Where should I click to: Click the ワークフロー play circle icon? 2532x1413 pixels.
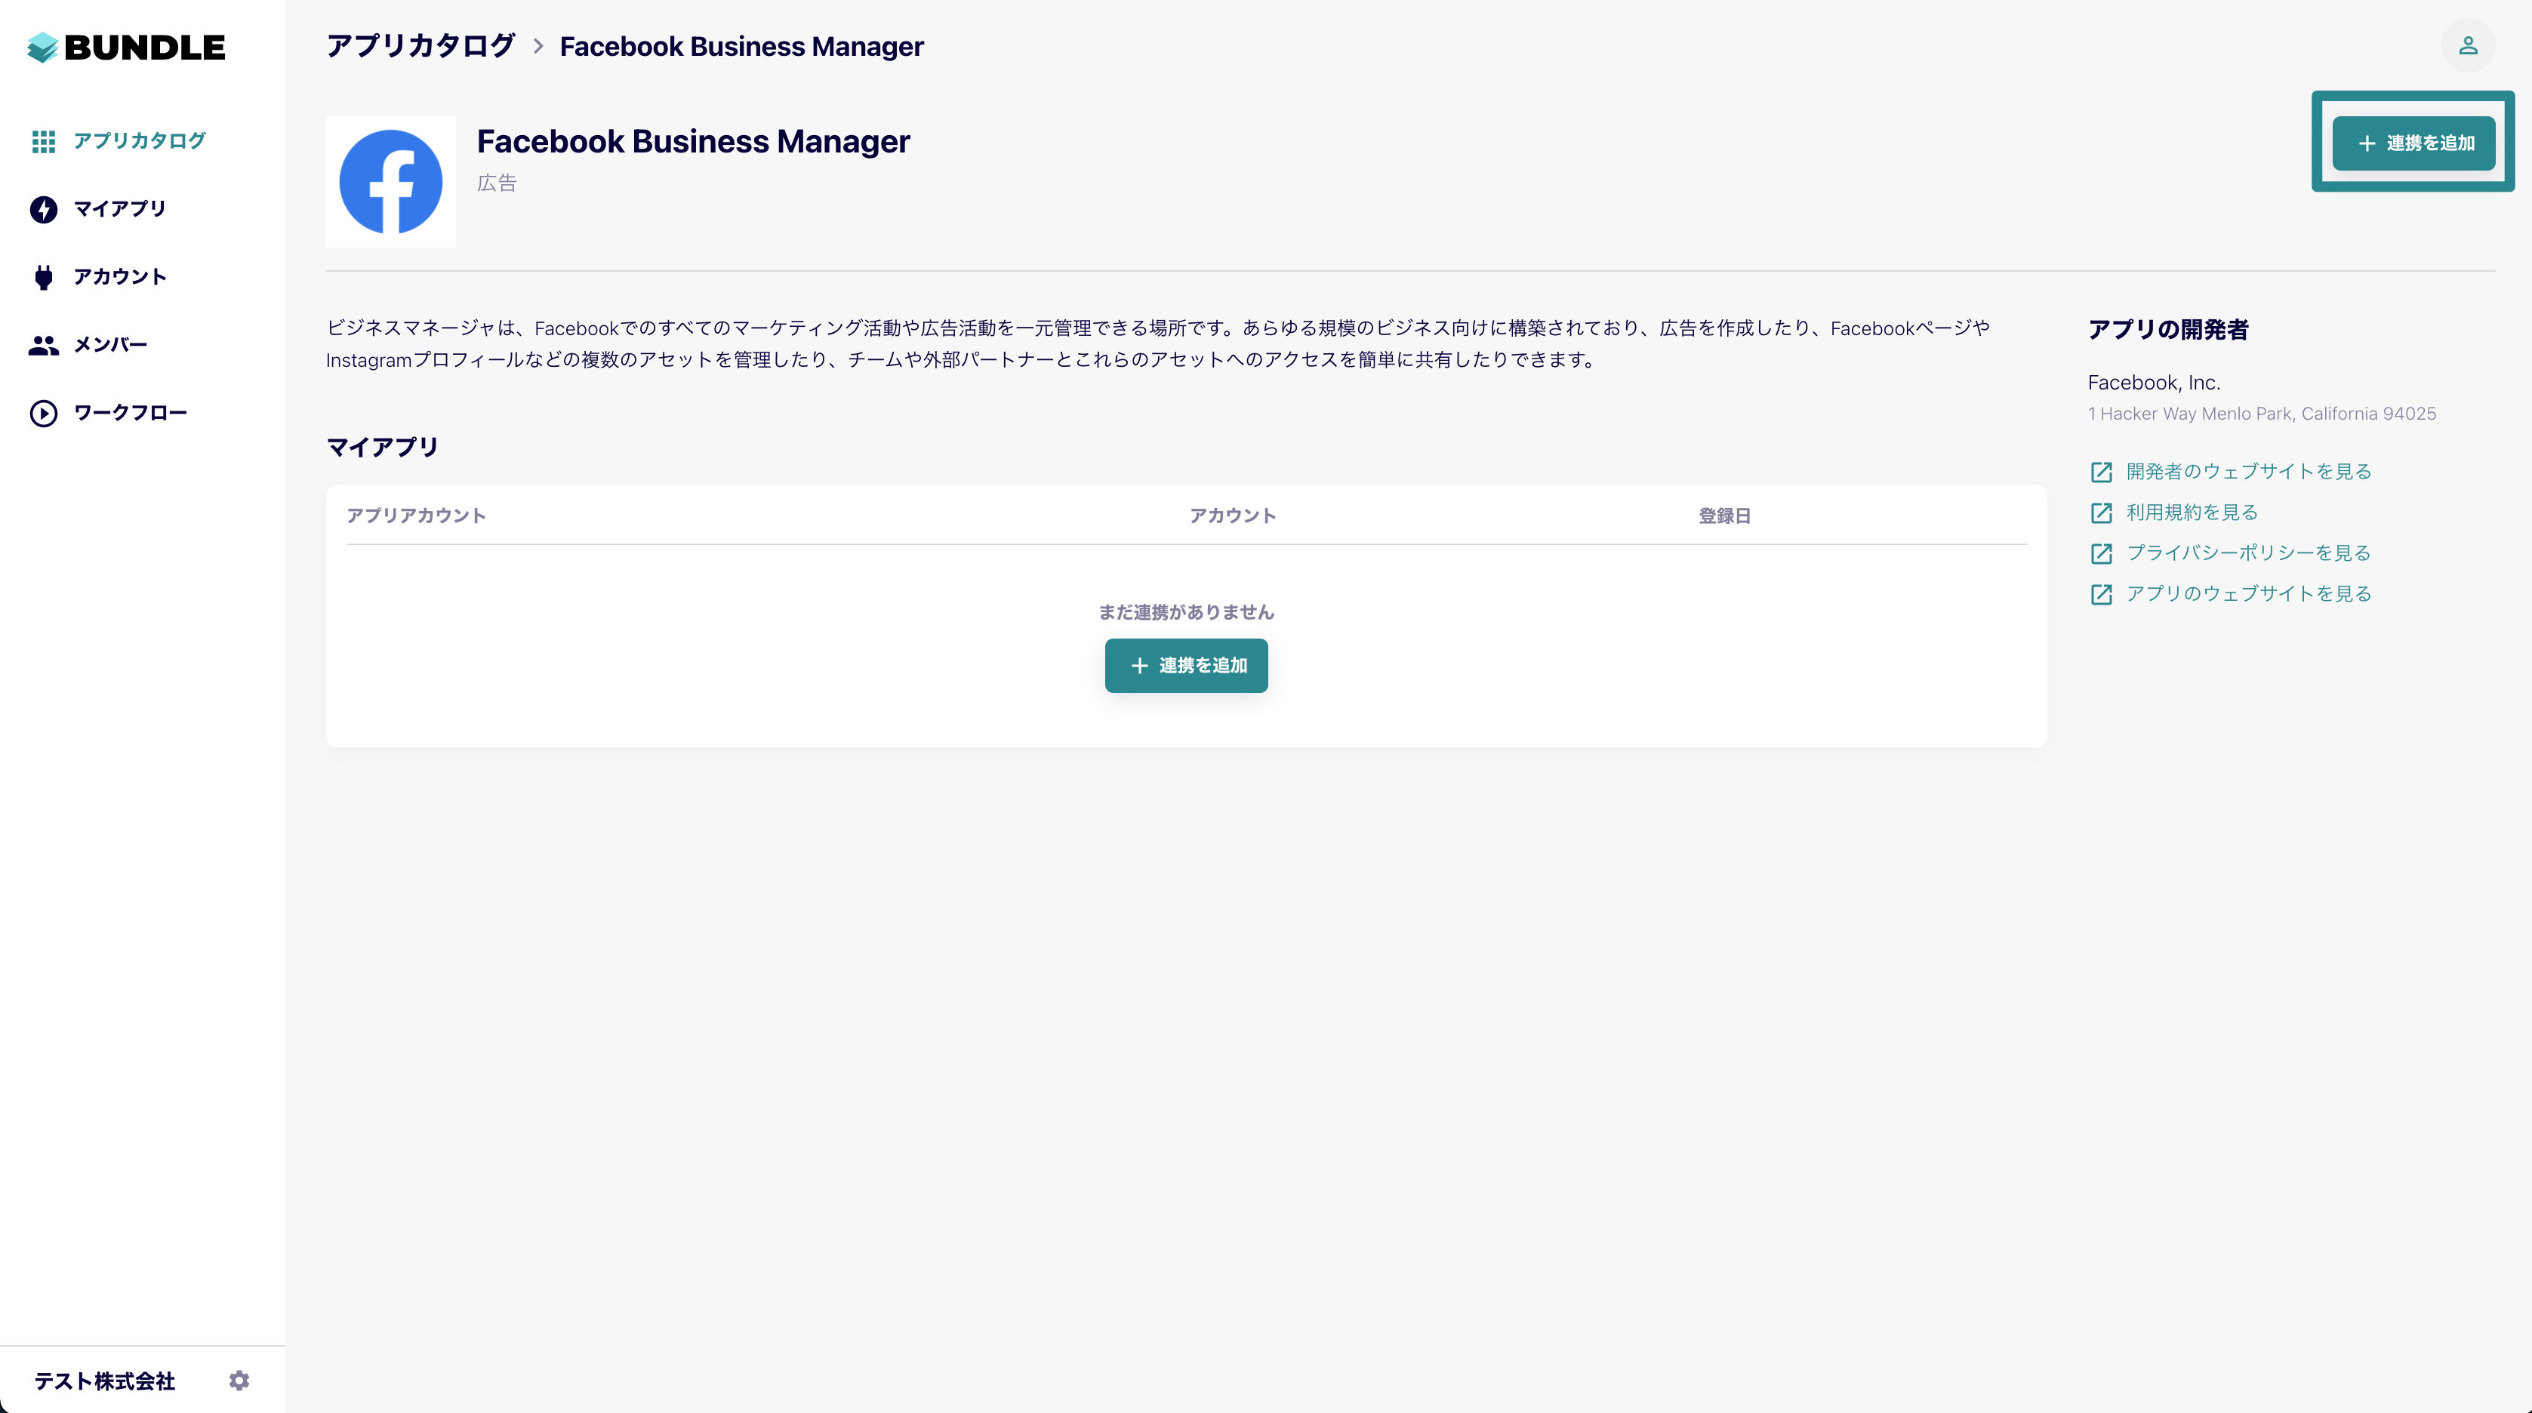coord(43,413)
